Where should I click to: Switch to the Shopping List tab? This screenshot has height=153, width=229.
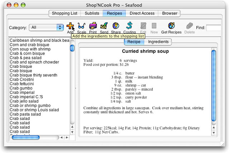tap(64, 14)
